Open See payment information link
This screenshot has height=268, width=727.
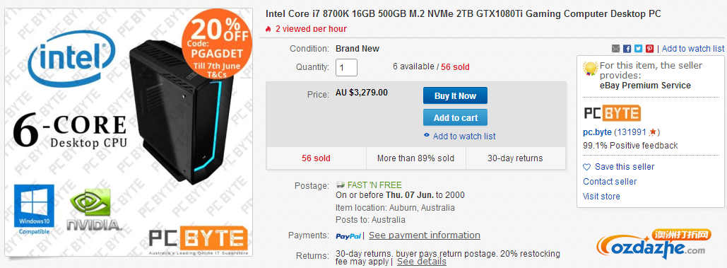tap(425, 235)
